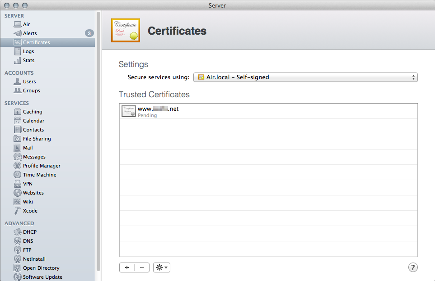Click the Time Machine service icon
This screenshot has width=435, height=281.
[x=18, y=175]
